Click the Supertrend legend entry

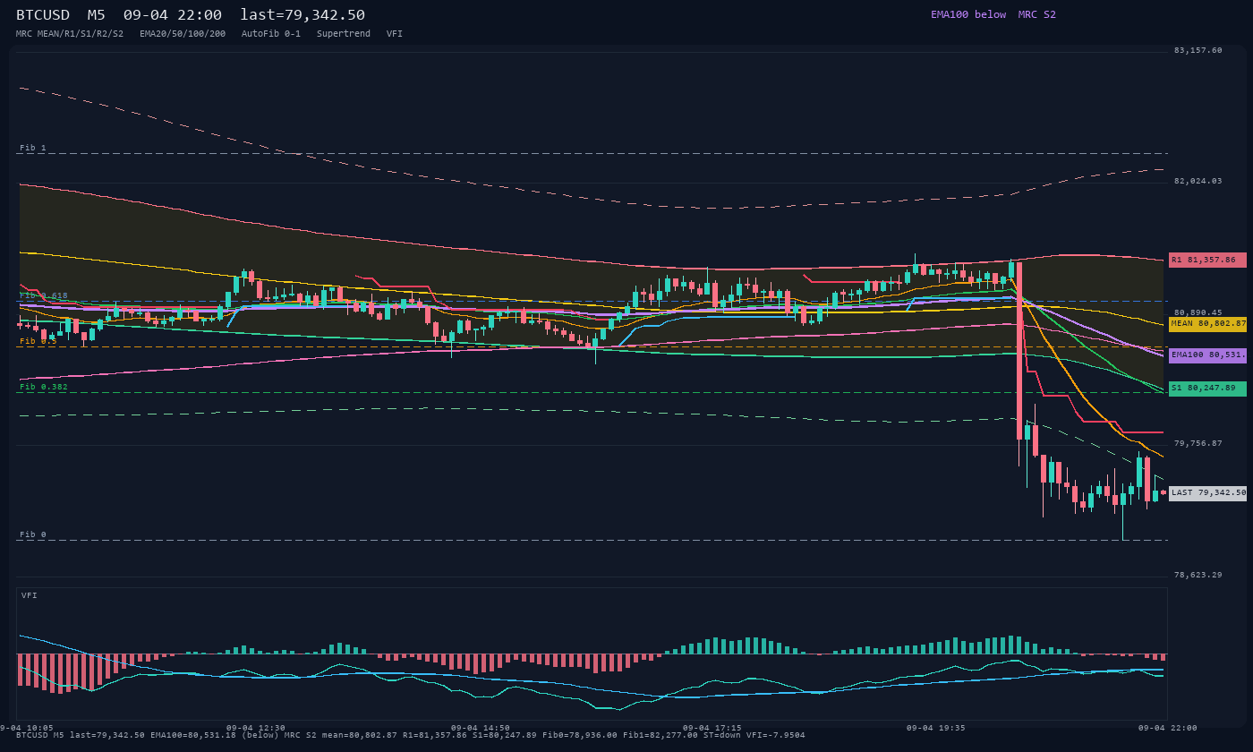[x=344, y=34]
